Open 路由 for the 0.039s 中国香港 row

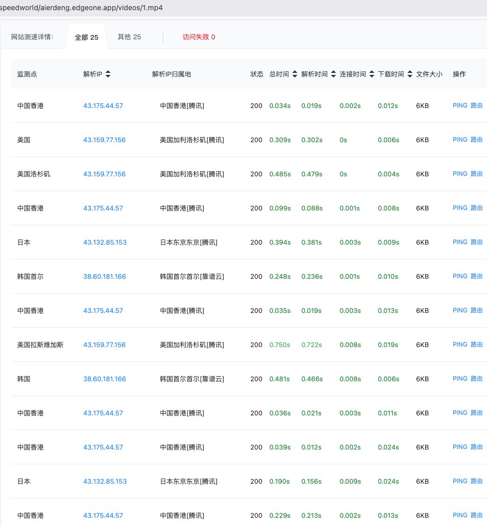(477, 447)
